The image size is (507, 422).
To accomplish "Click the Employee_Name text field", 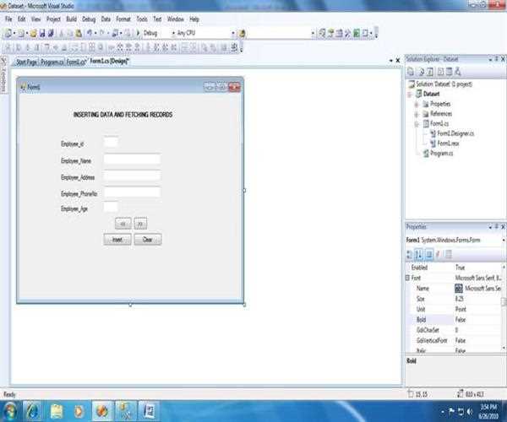I will [x=132, y=159].
